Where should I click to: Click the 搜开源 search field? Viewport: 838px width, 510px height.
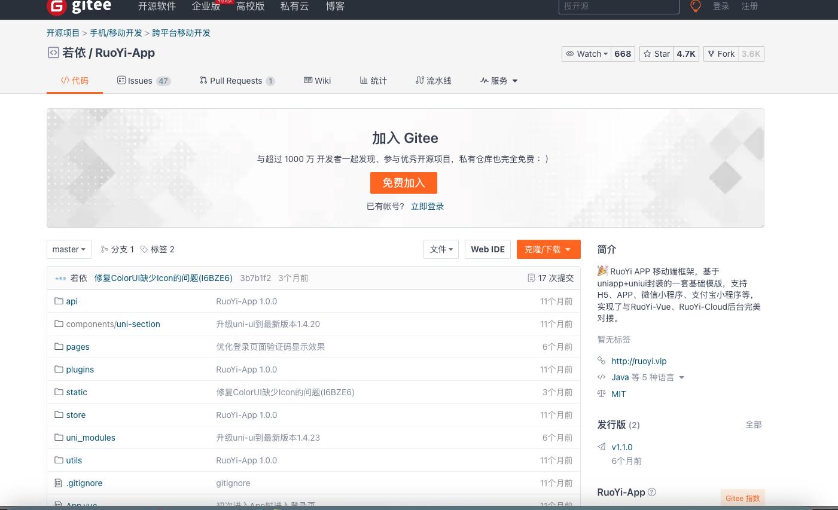[x=619, y=6]
